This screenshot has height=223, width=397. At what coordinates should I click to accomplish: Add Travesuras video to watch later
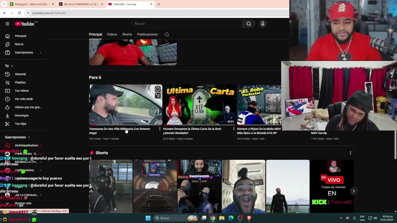pyautogui.click(x=158, y=89)
